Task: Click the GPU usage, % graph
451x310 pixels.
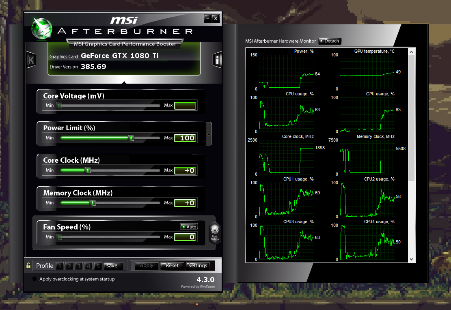Action: pyautogui.click(x=367, y=114)
